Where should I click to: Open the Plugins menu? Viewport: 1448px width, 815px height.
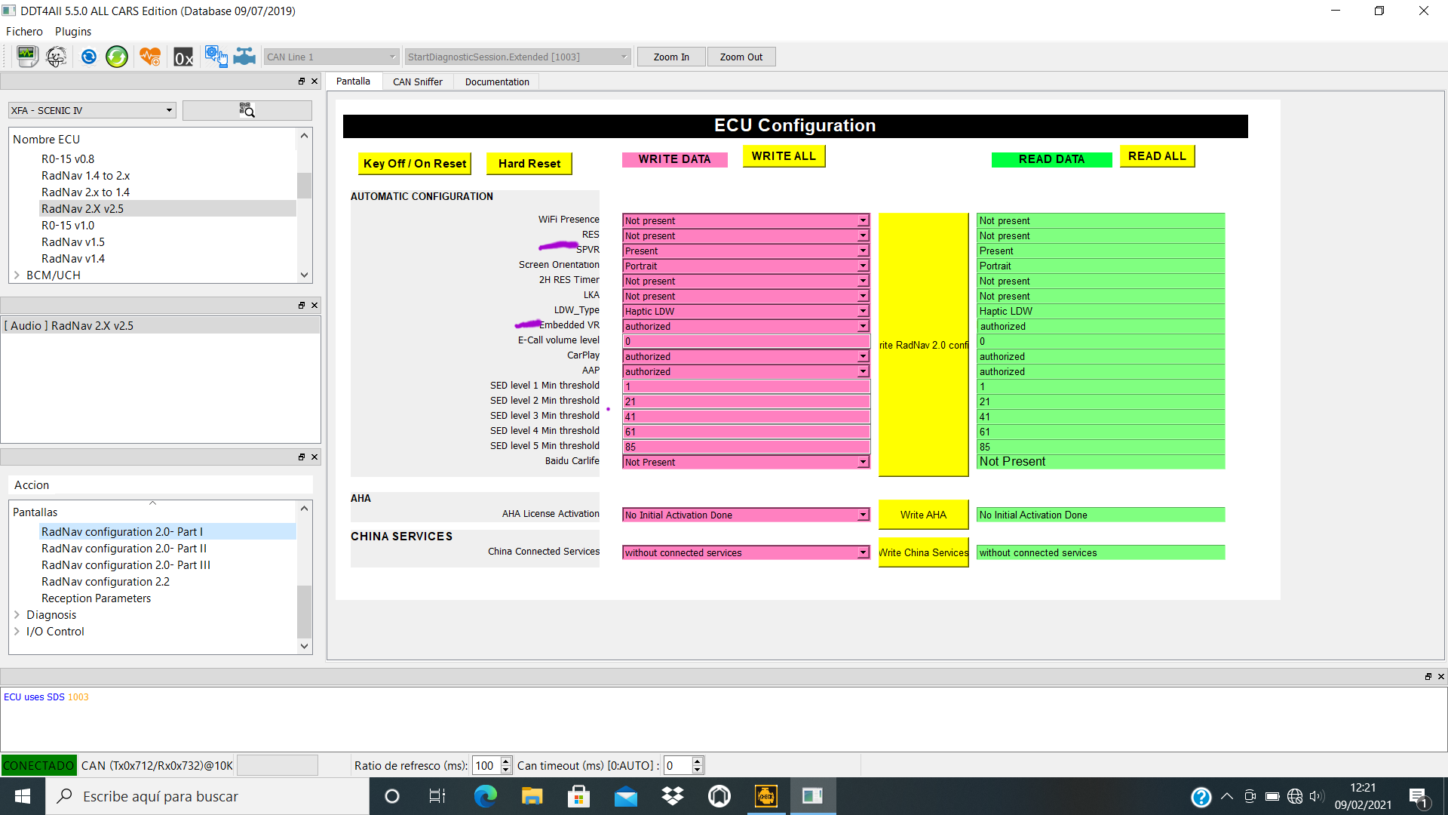pos(73,32)
